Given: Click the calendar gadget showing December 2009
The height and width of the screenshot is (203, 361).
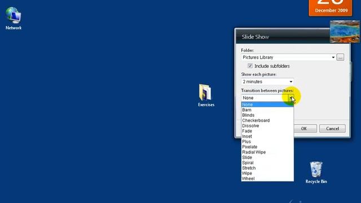Looking at the screenshot, I should [331, 8].
